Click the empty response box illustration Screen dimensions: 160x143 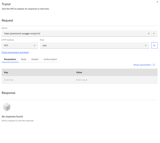(x=7, y=107)
